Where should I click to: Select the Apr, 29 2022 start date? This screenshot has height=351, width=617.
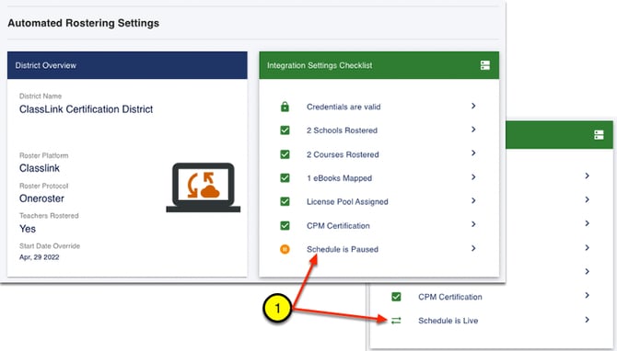pos(40,257)
